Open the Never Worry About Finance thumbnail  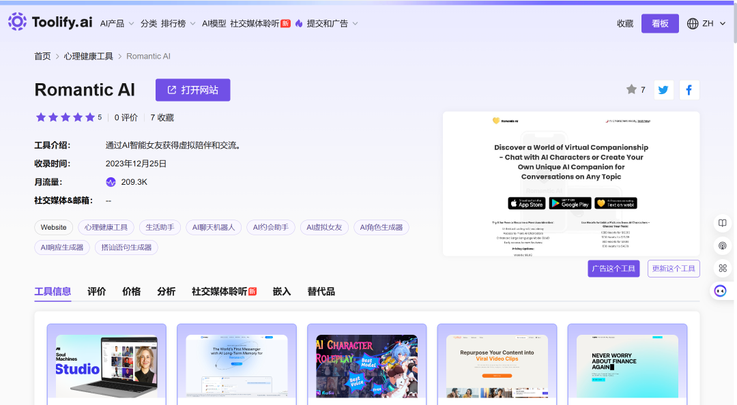tap(627, 366)
